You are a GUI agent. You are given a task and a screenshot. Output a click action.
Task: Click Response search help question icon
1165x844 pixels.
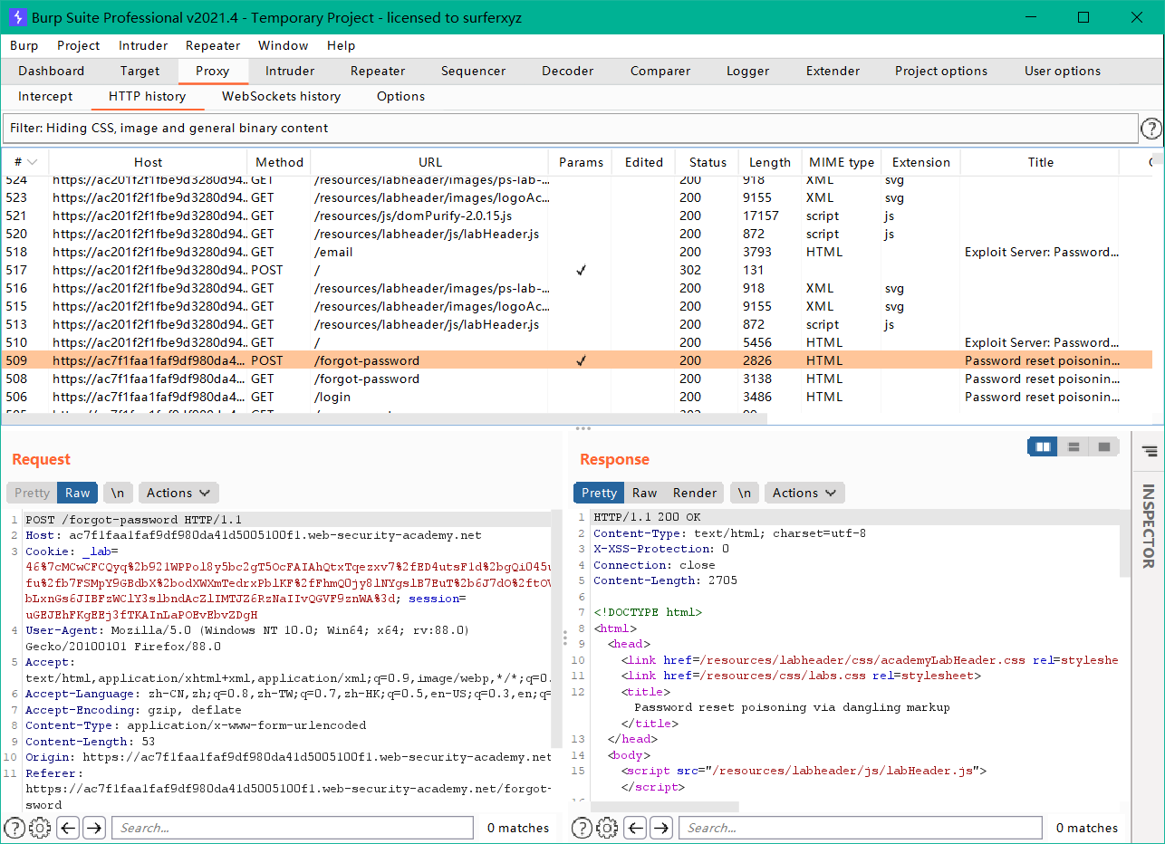[582, 828]
